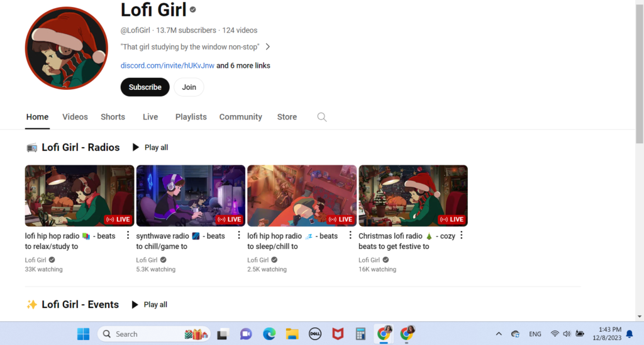
Task: Click Lofi Girl channel name under Christmas radio
Action: tap(369, 260)
